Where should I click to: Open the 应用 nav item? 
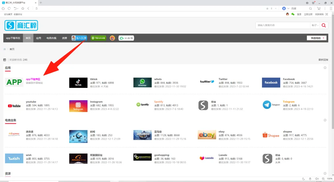tap(38, 38)
